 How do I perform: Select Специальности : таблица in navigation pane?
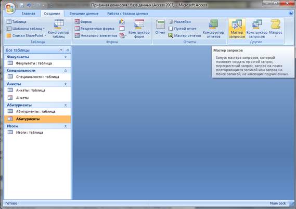coord(37,77)
